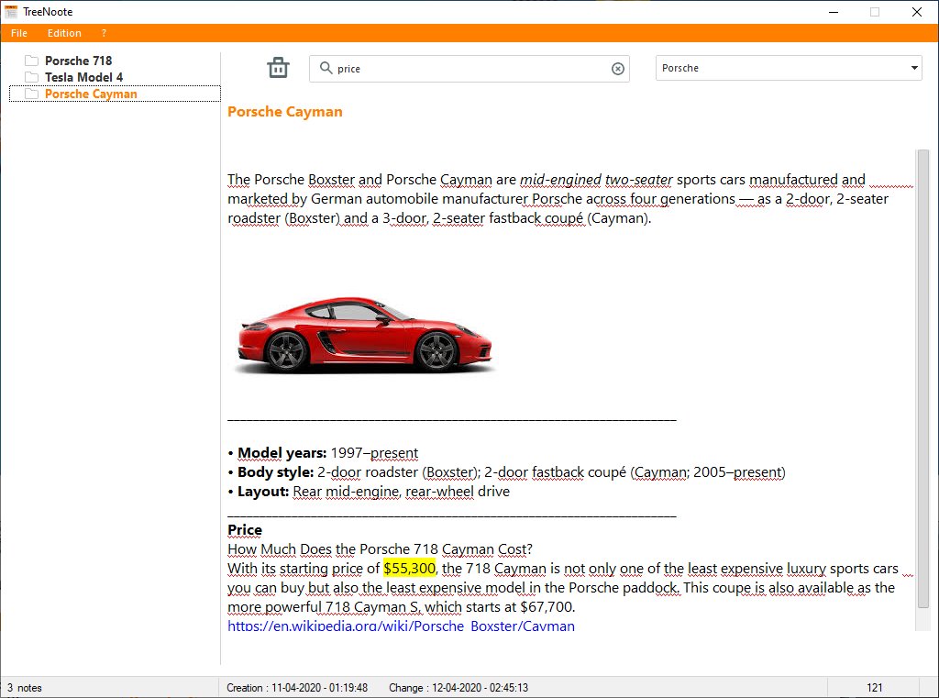Open the File menu

point(19,33)
